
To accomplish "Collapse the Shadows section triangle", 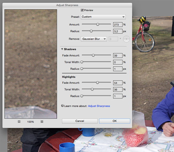I will [62, 49].
